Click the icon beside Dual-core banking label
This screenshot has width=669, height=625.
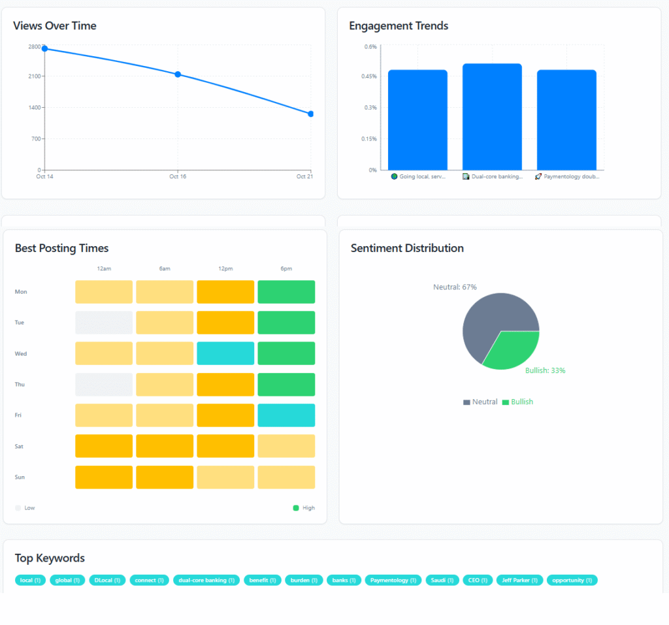coord(466,176)
